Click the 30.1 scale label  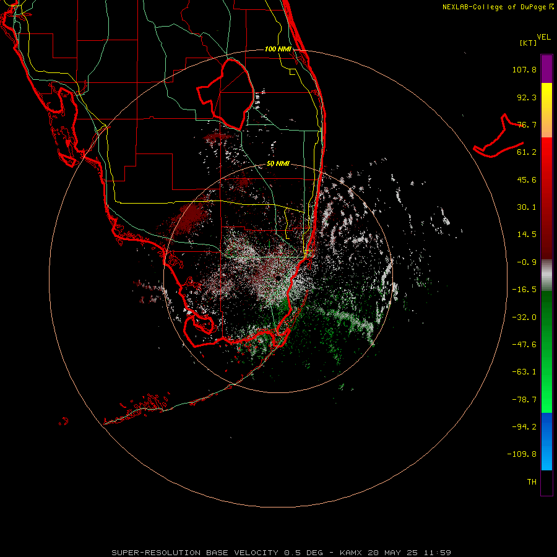tap(527, 207)
